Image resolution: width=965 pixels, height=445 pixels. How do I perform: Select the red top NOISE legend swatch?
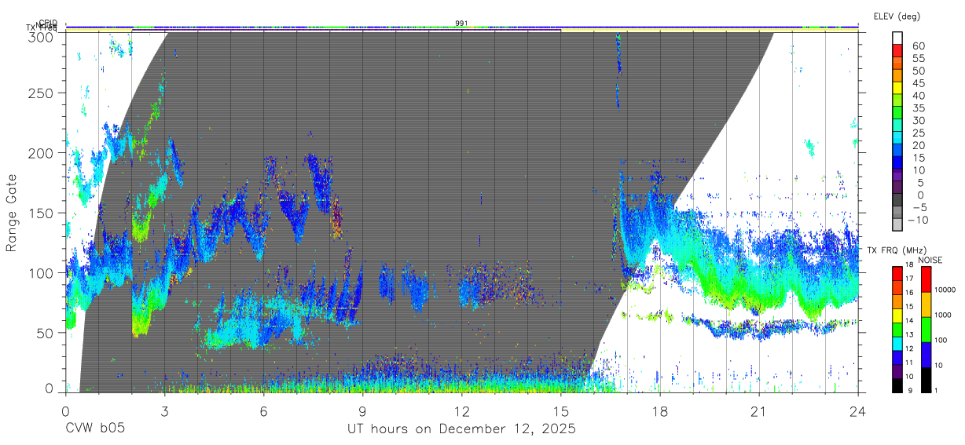(x=926, y=279)
